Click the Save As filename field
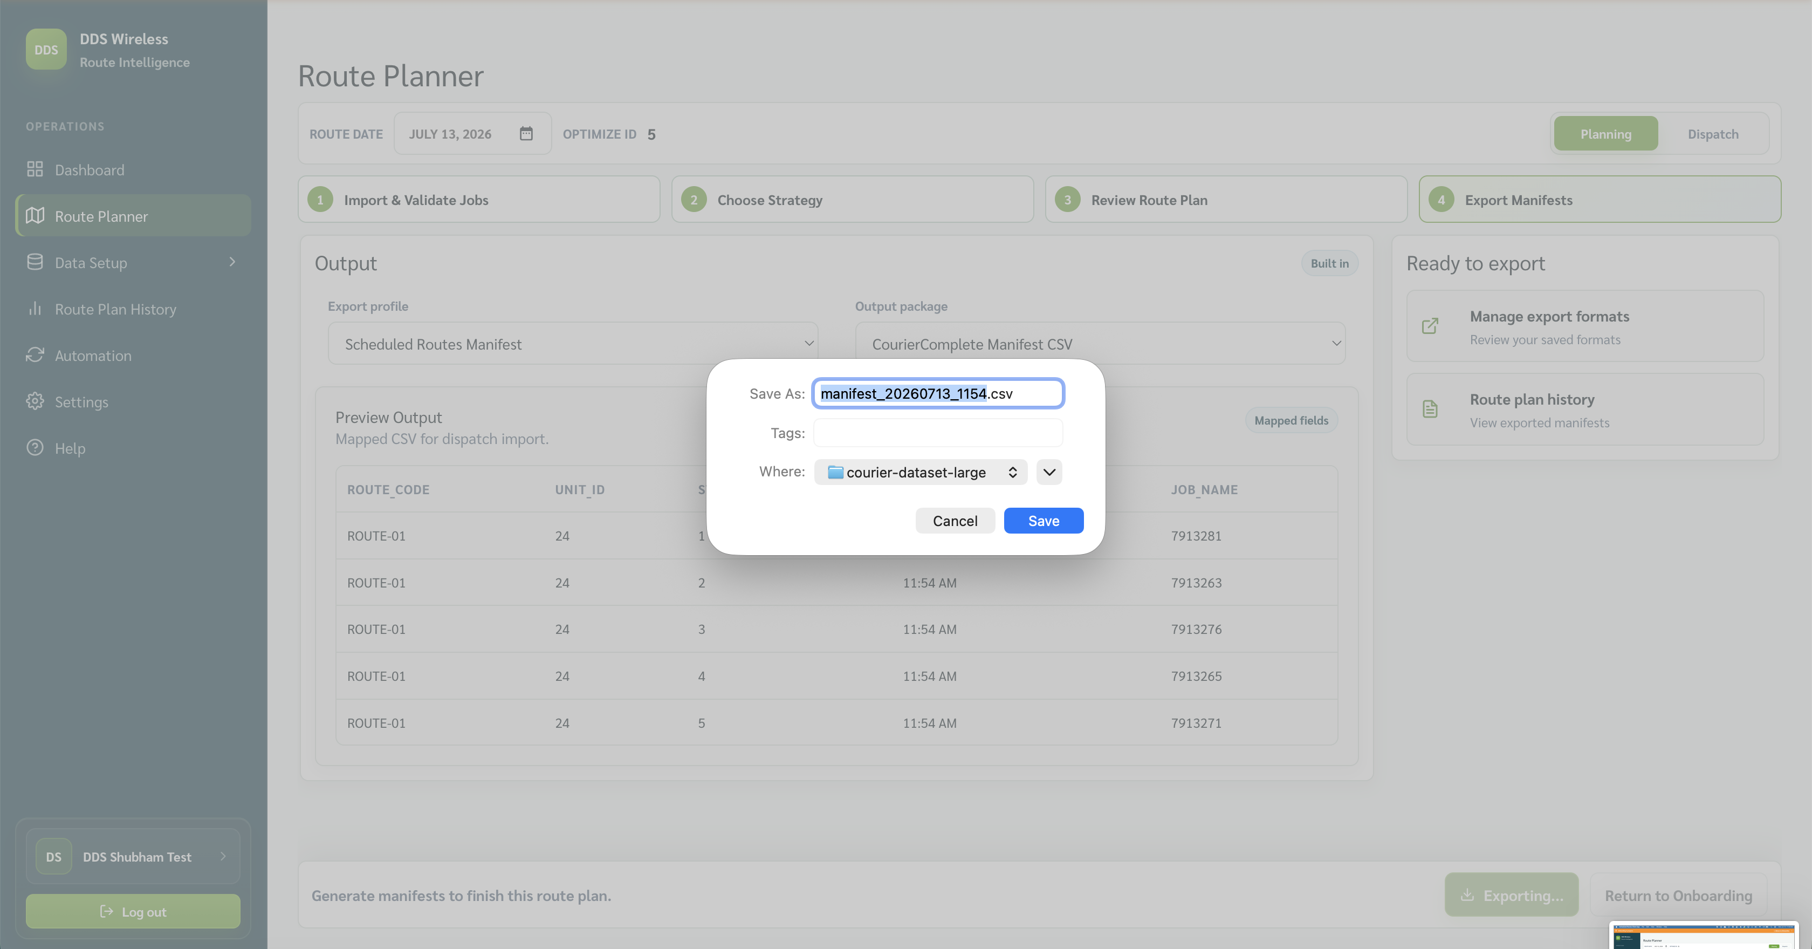This screenshot has width=1812, height=949. coord(938,393)
